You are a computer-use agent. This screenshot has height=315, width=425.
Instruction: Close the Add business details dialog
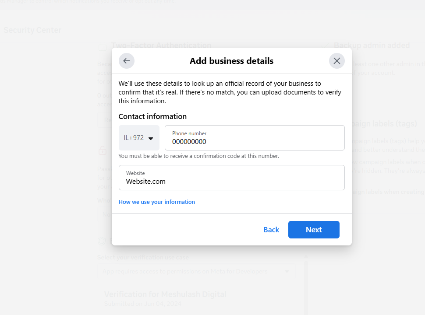click(x=336, y=61)
